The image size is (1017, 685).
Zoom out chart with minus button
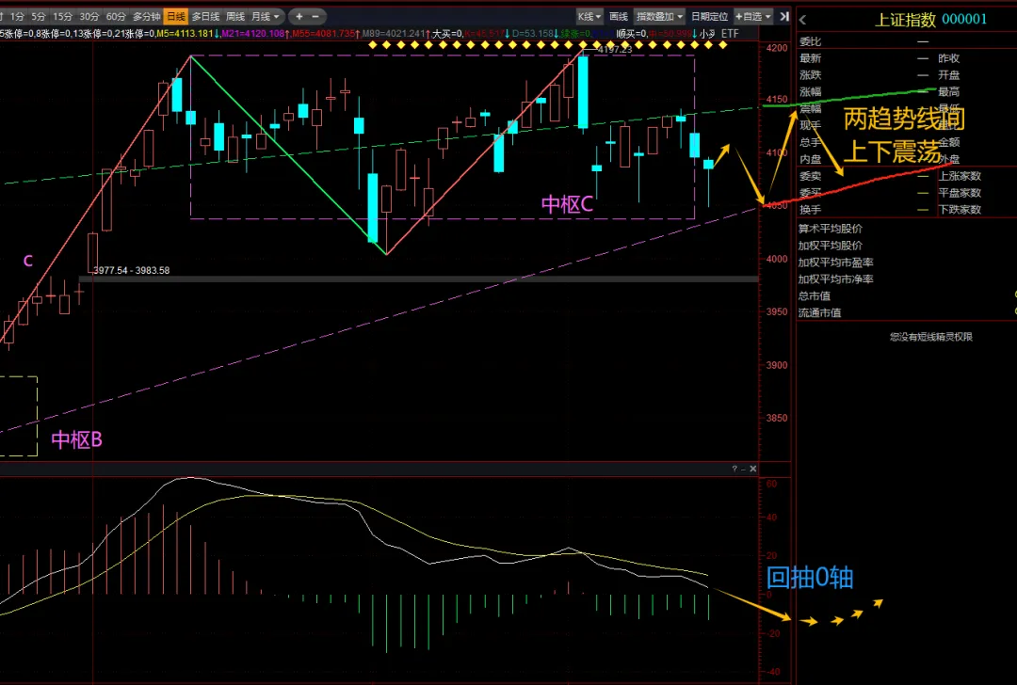point(315,16)
